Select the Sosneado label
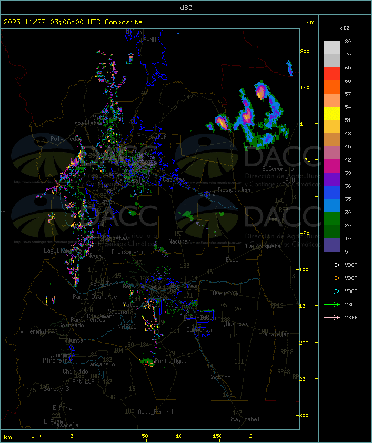Image resolution: width=372 pixels, height=443 pixels. coord(71,325)
